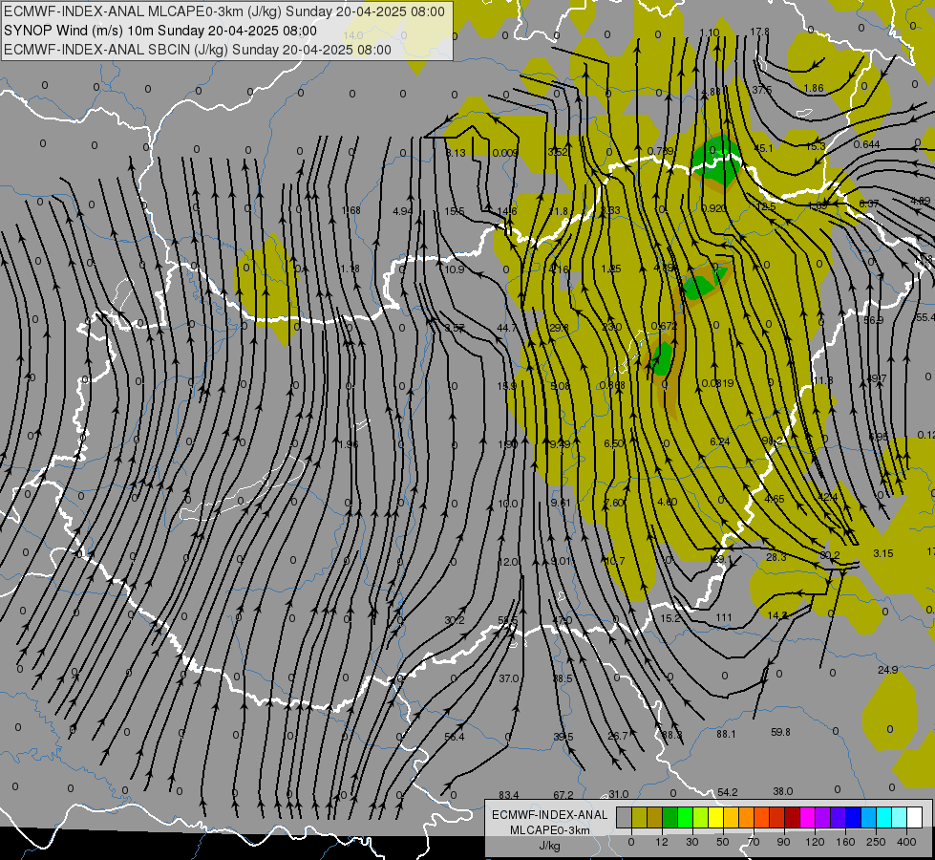This screenshot has width=935, height=860.
Task: Click the pure yellow legend swatch
Action: pos(715,818)
